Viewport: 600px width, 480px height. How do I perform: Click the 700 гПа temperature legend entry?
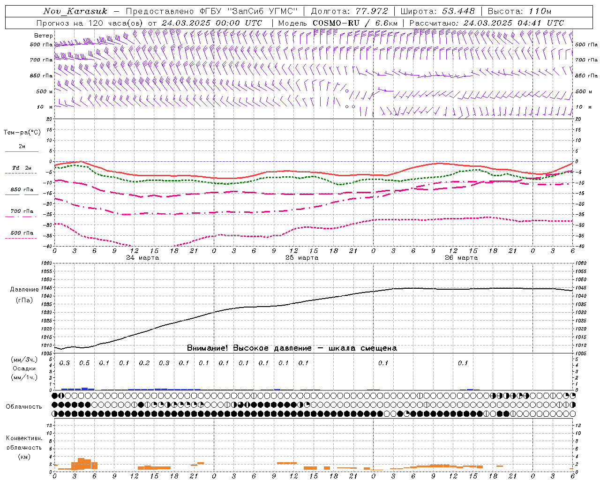(x=22, y=213)
